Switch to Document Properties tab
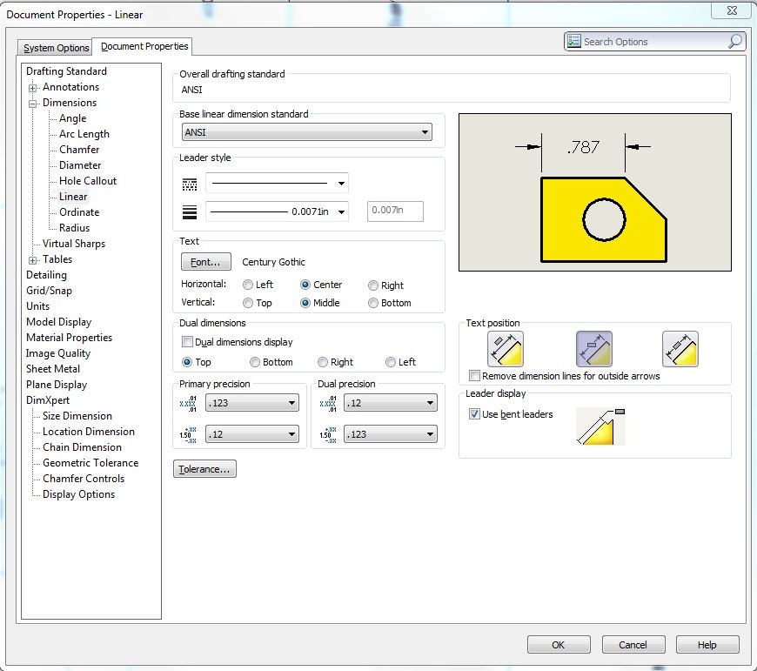Image resolution: width=757 pixels, height=671 pixels. point(144,46)
